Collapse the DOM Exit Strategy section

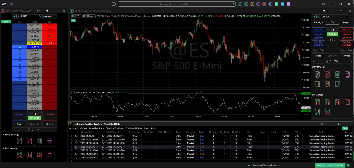3,149
